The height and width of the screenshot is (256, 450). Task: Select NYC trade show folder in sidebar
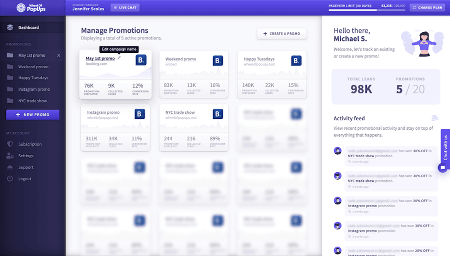tap(33, 101)
